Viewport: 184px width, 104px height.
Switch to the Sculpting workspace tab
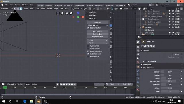click(58, 5)
